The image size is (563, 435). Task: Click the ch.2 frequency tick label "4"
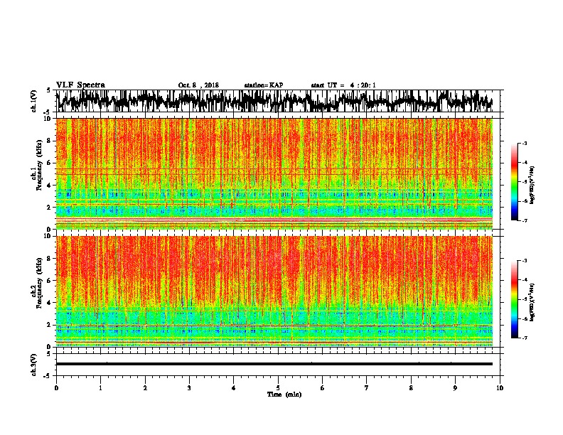pos(50,303)
